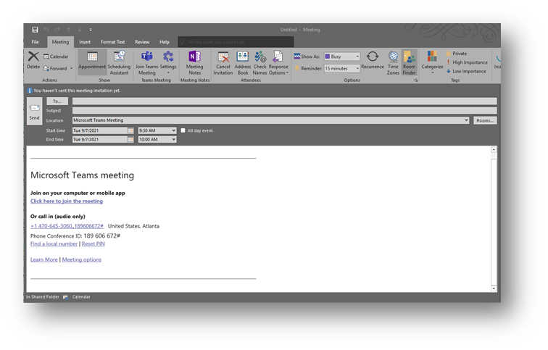Click Cancel Invitation button
Viewport: 548px width, 350px height.
(x=223, y=62)
